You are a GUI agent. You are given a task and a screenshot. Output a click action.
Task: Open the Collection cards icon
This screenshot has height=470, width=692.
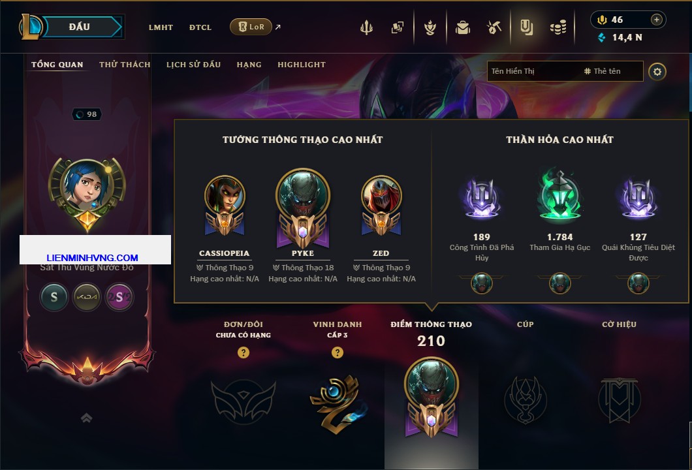pyautogui.click(x=397, y=28)
